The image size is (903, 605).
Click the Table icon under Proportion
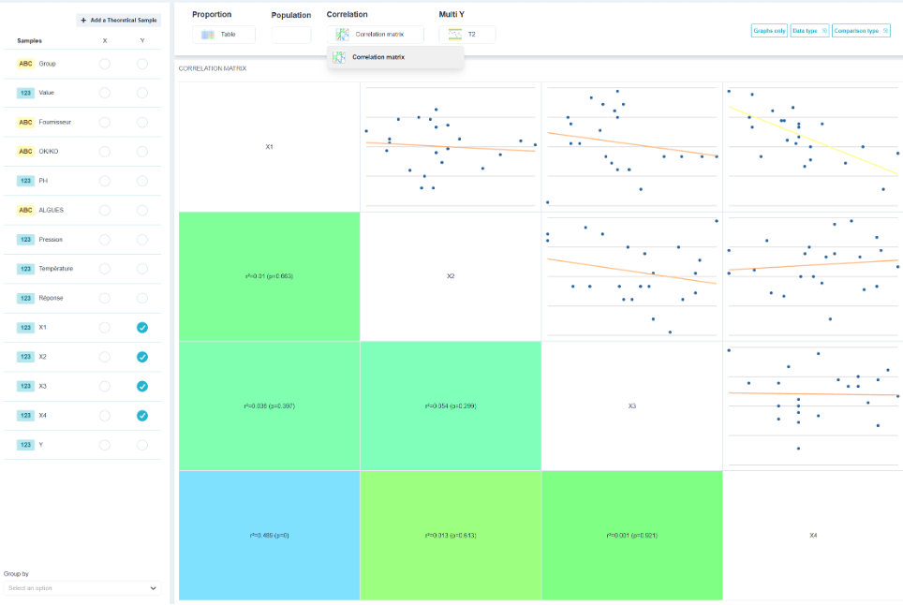pos(207,35)
